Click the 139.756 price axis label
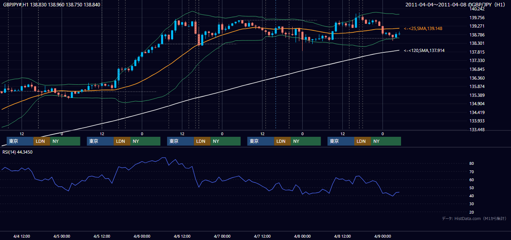The height and width of the screenshot is (240, 511). [x=477, y=18]
